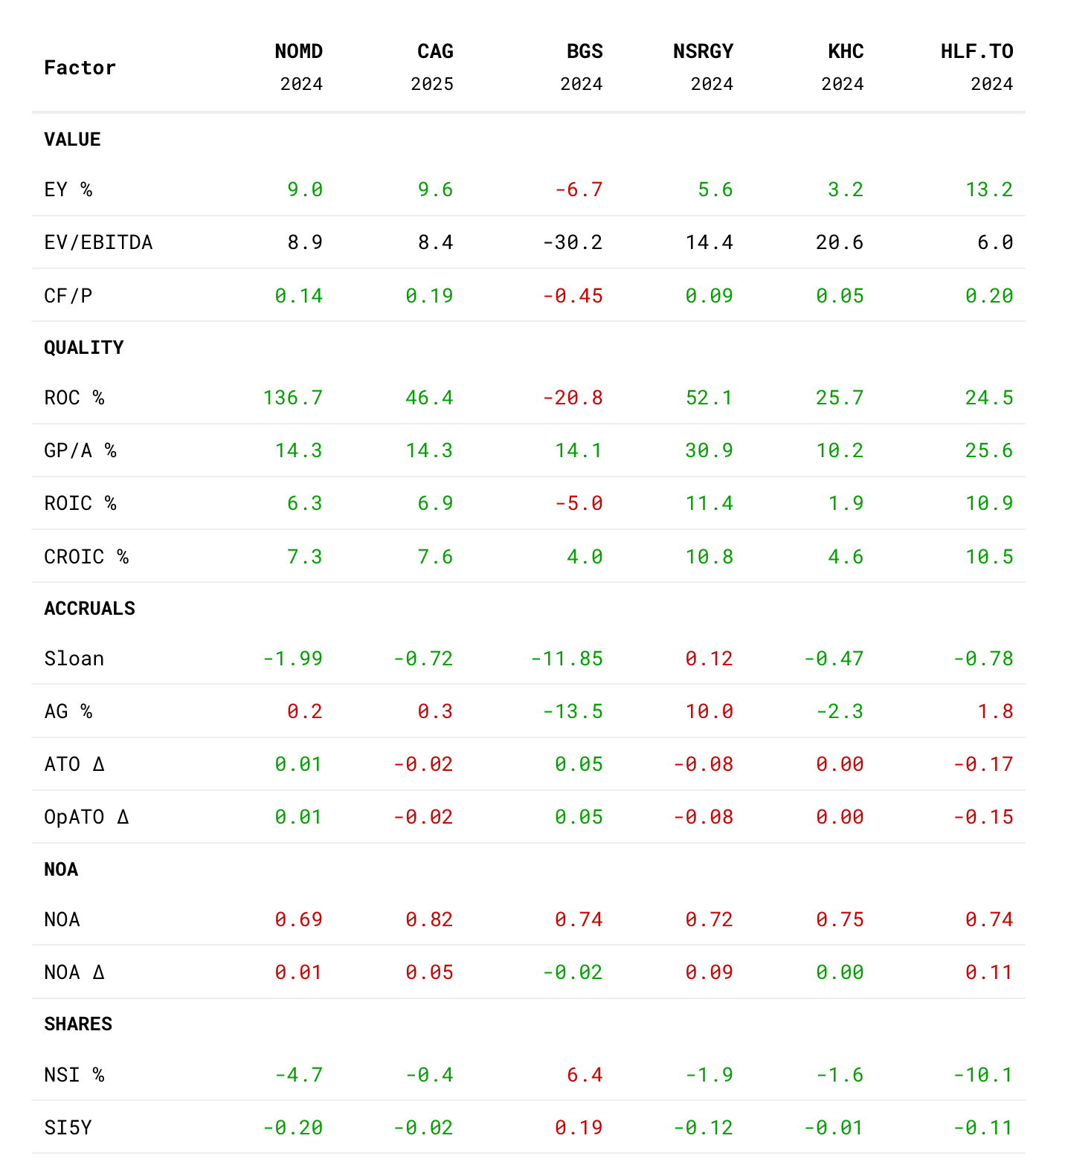Select BGS's Sloan value -11.85
The image size is (1065, 1176).
click(x=567, y=659)
